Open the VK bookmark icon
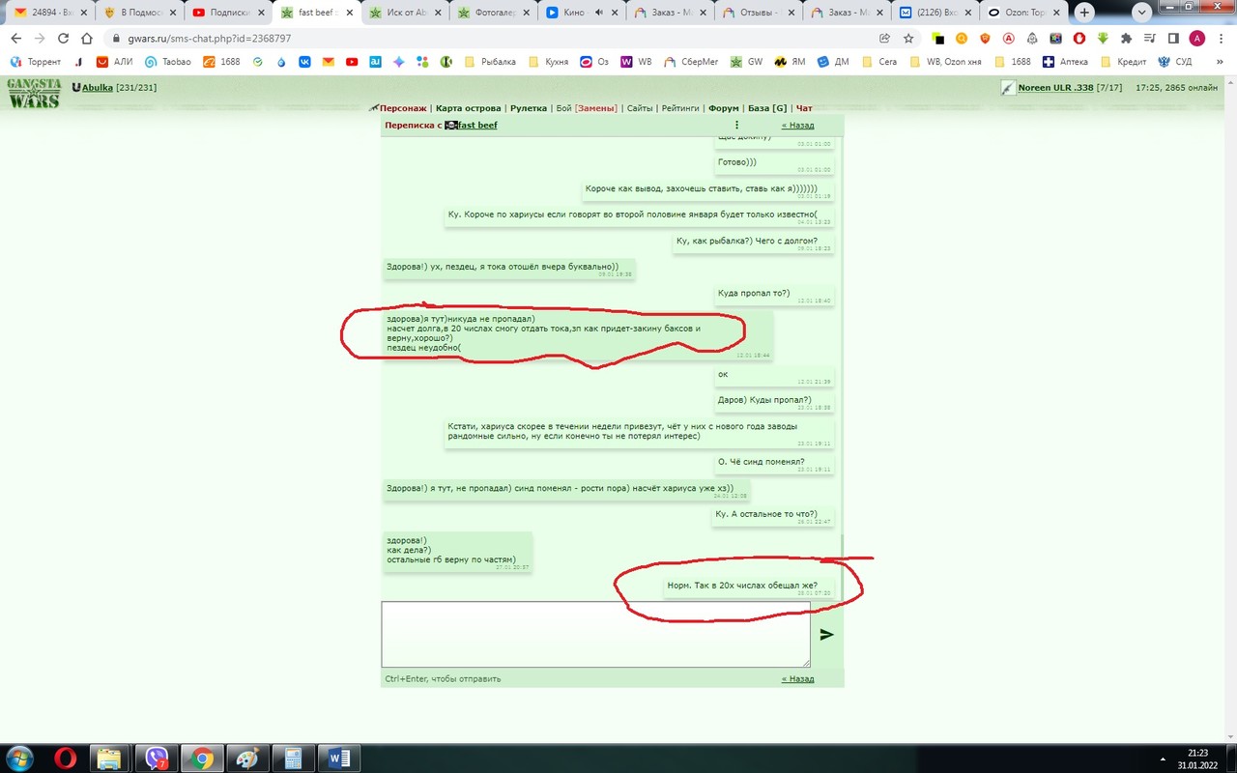This screenshot has width=1237, height=773. [304, 62]
